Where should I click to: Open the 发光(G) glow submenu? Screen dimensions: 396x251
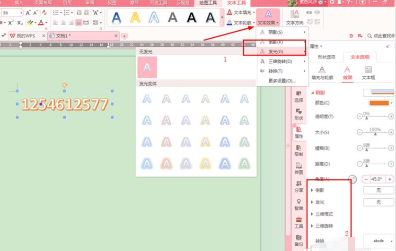tap(282, 51)
